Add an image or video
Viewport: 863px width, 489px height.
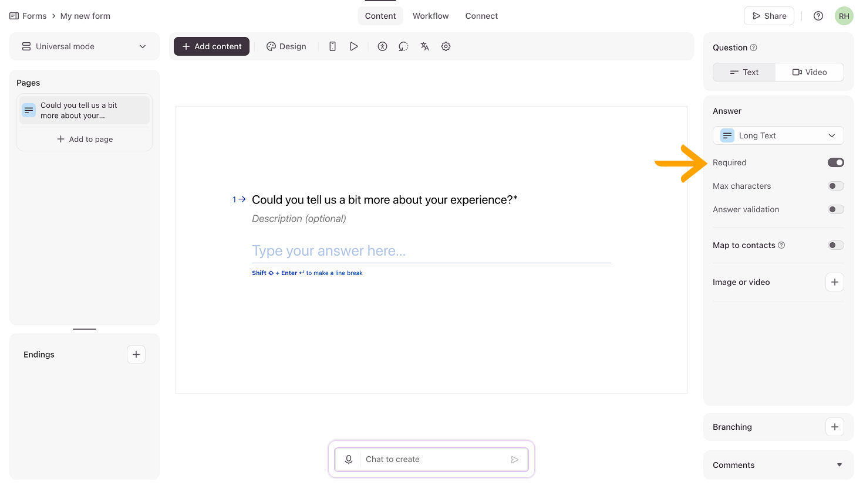click(x=834, y=282)
